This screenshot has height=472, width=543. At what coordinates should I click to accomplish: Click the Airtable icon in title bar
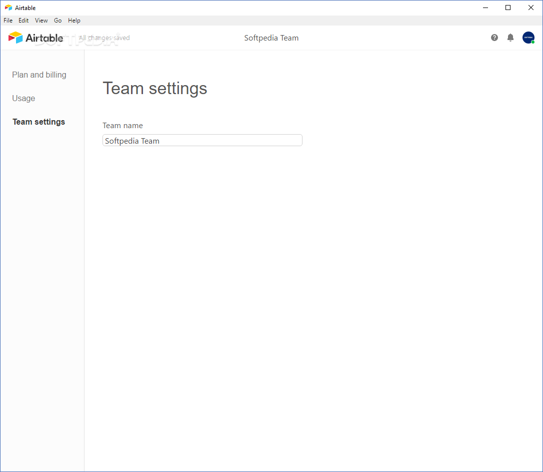[x=8, y=8]
